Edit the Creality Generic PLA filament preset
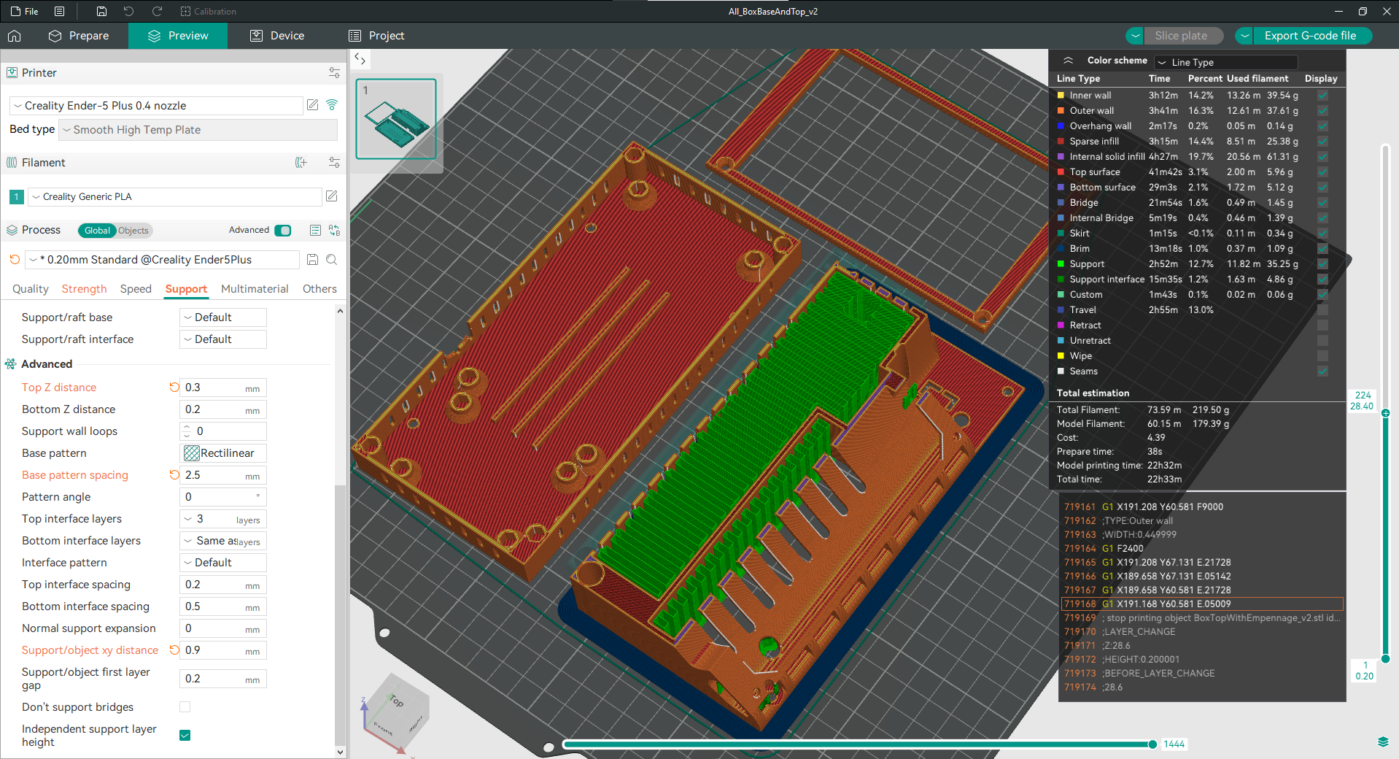This screenshot has width=1399, height=759. 331,196
